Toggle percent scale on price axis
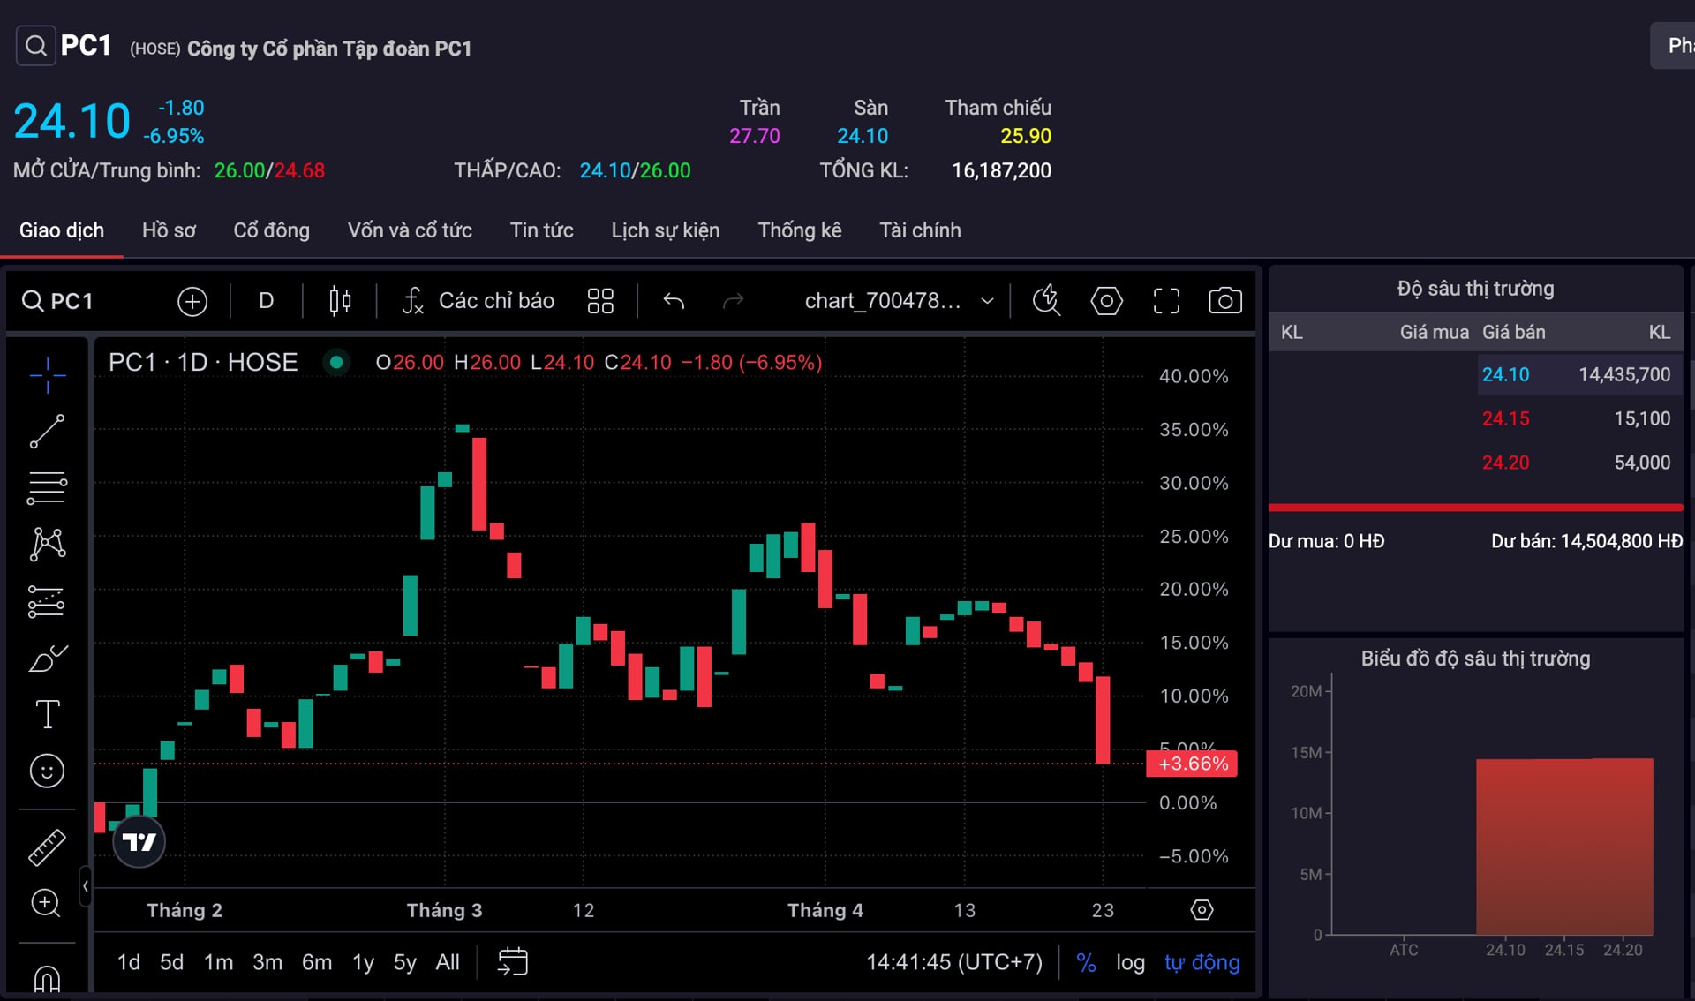This screenshot has width=1695, height=1001. [1086, 962]
